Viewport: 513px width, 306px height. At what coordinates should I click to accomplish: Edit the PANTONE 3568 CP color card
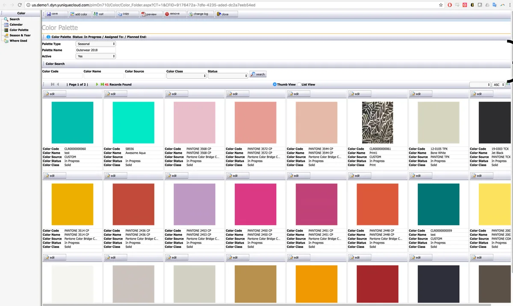coord(177,94)
